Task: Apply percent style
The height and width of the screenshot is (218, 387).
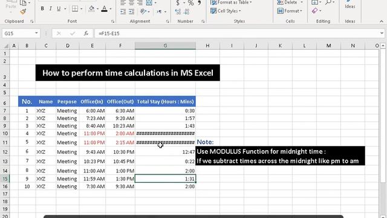Action: coord(190,3)
